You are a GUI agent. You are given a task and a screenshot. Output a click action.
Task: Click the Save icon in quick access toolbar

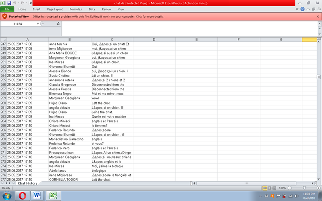pos(9,3)
